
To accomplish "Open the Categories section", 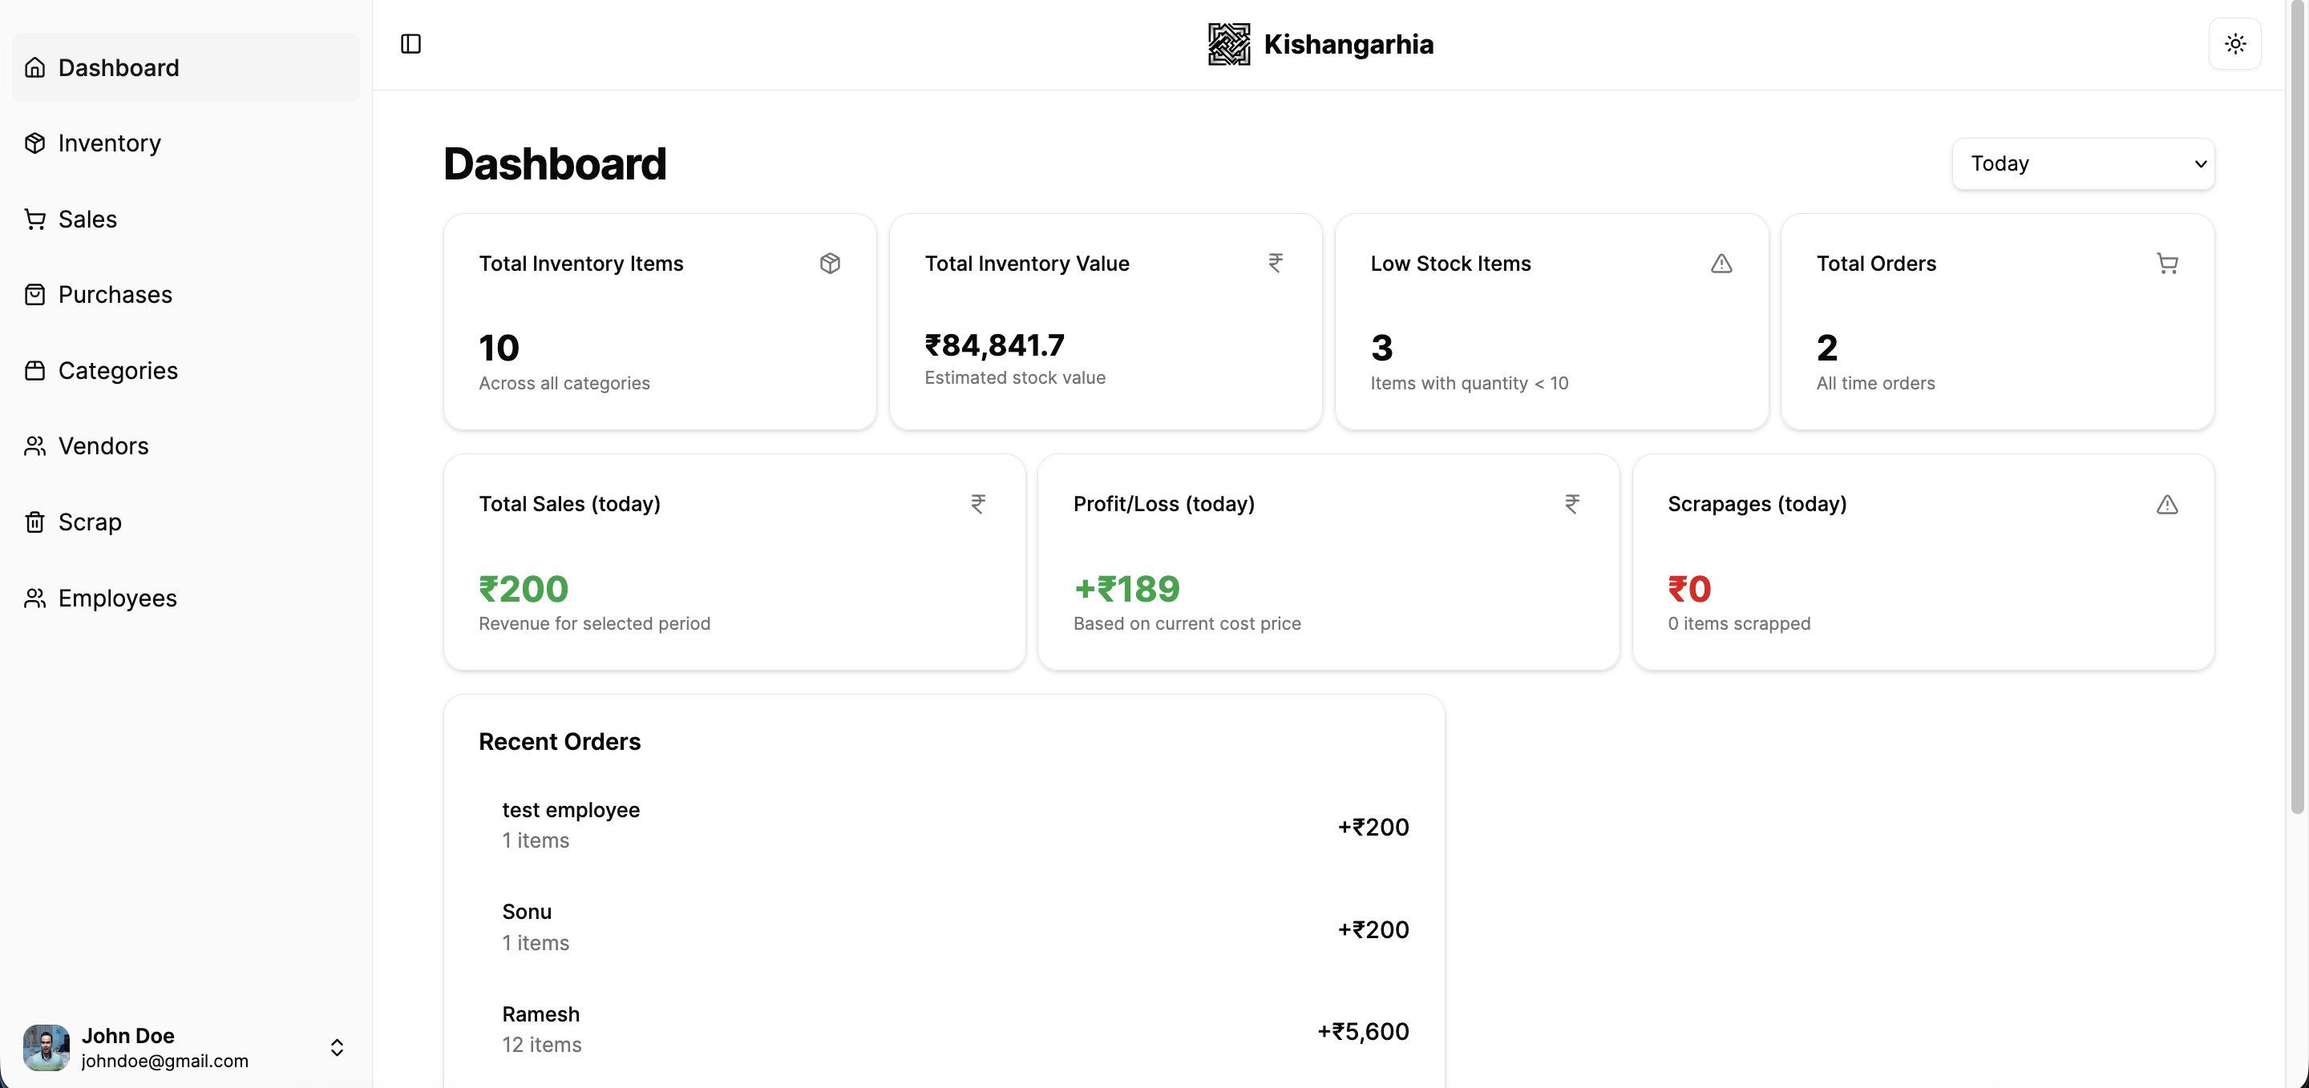I will [x=116, y=370].
